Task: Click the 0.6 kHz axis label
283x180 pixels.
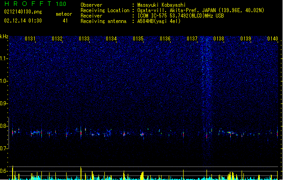Action: tap(4, 171)
